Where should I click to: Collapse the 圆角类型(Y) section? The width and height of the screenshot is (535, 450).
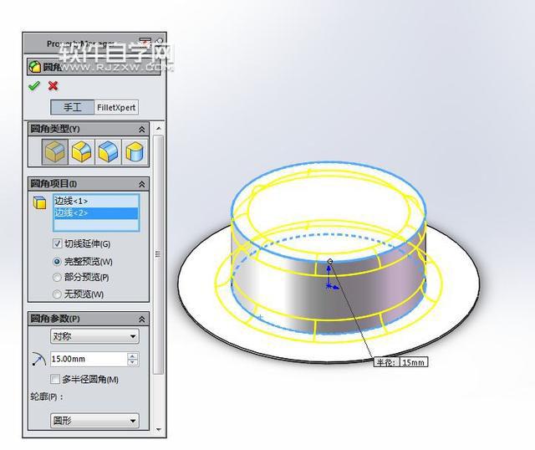coord(141,130)
